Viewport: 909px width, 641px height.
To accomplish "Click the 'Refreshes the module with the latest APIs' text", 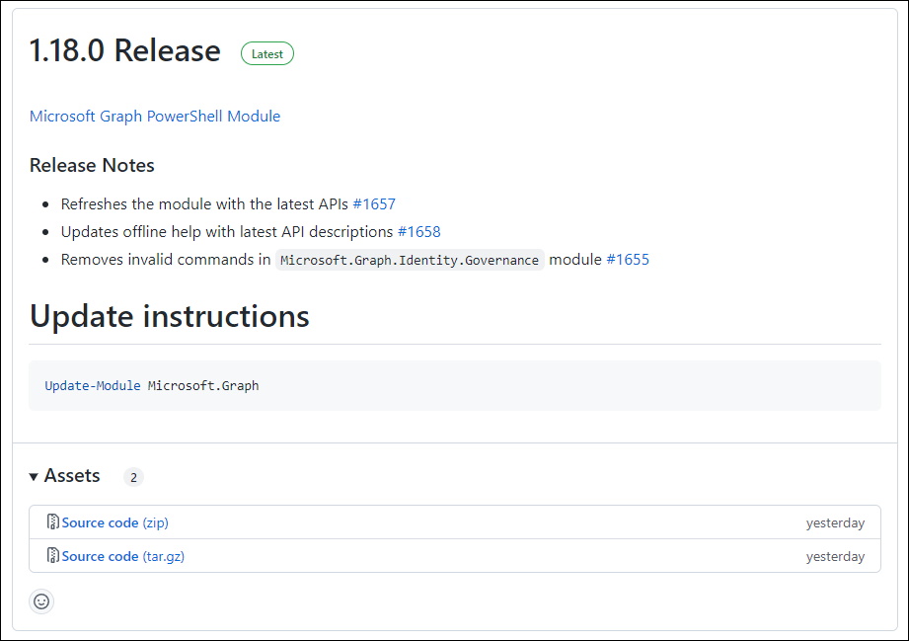I will click(x=204, y=204).
